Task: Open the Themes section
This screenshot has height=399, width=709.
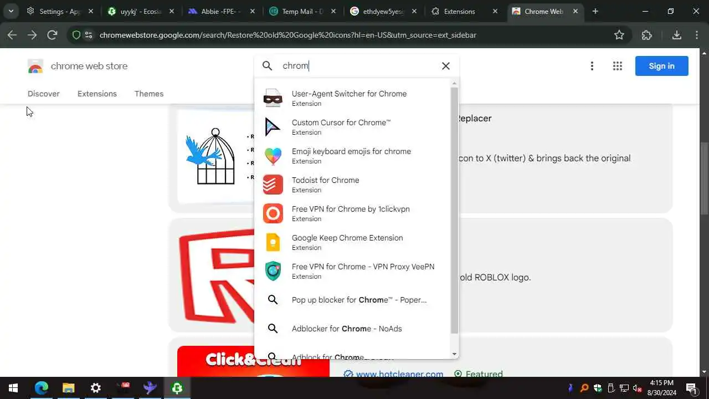Action: (149, 94)
